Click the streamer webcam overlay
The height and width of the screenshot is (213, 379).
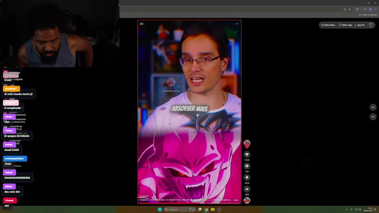[x=60, y=34]
